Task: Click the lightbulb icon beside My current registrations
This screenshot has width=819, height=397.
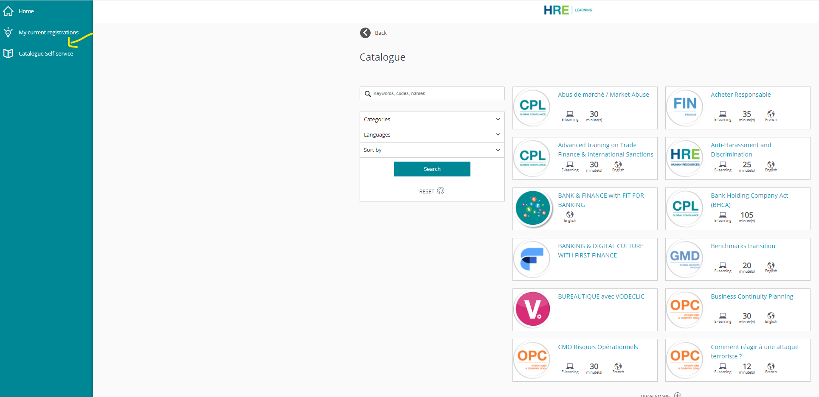Action: tap(8, 32)
